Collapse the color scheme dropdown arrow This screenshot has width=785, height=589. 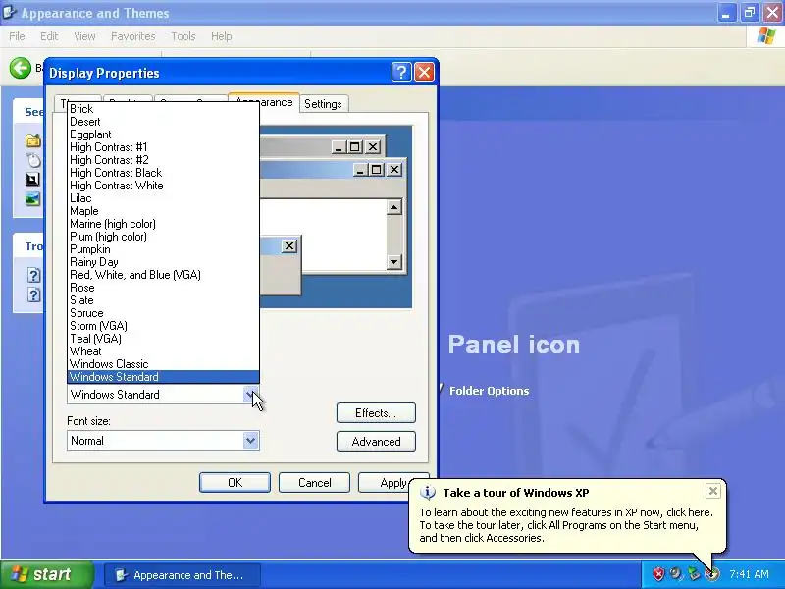[x=251, y=395]
